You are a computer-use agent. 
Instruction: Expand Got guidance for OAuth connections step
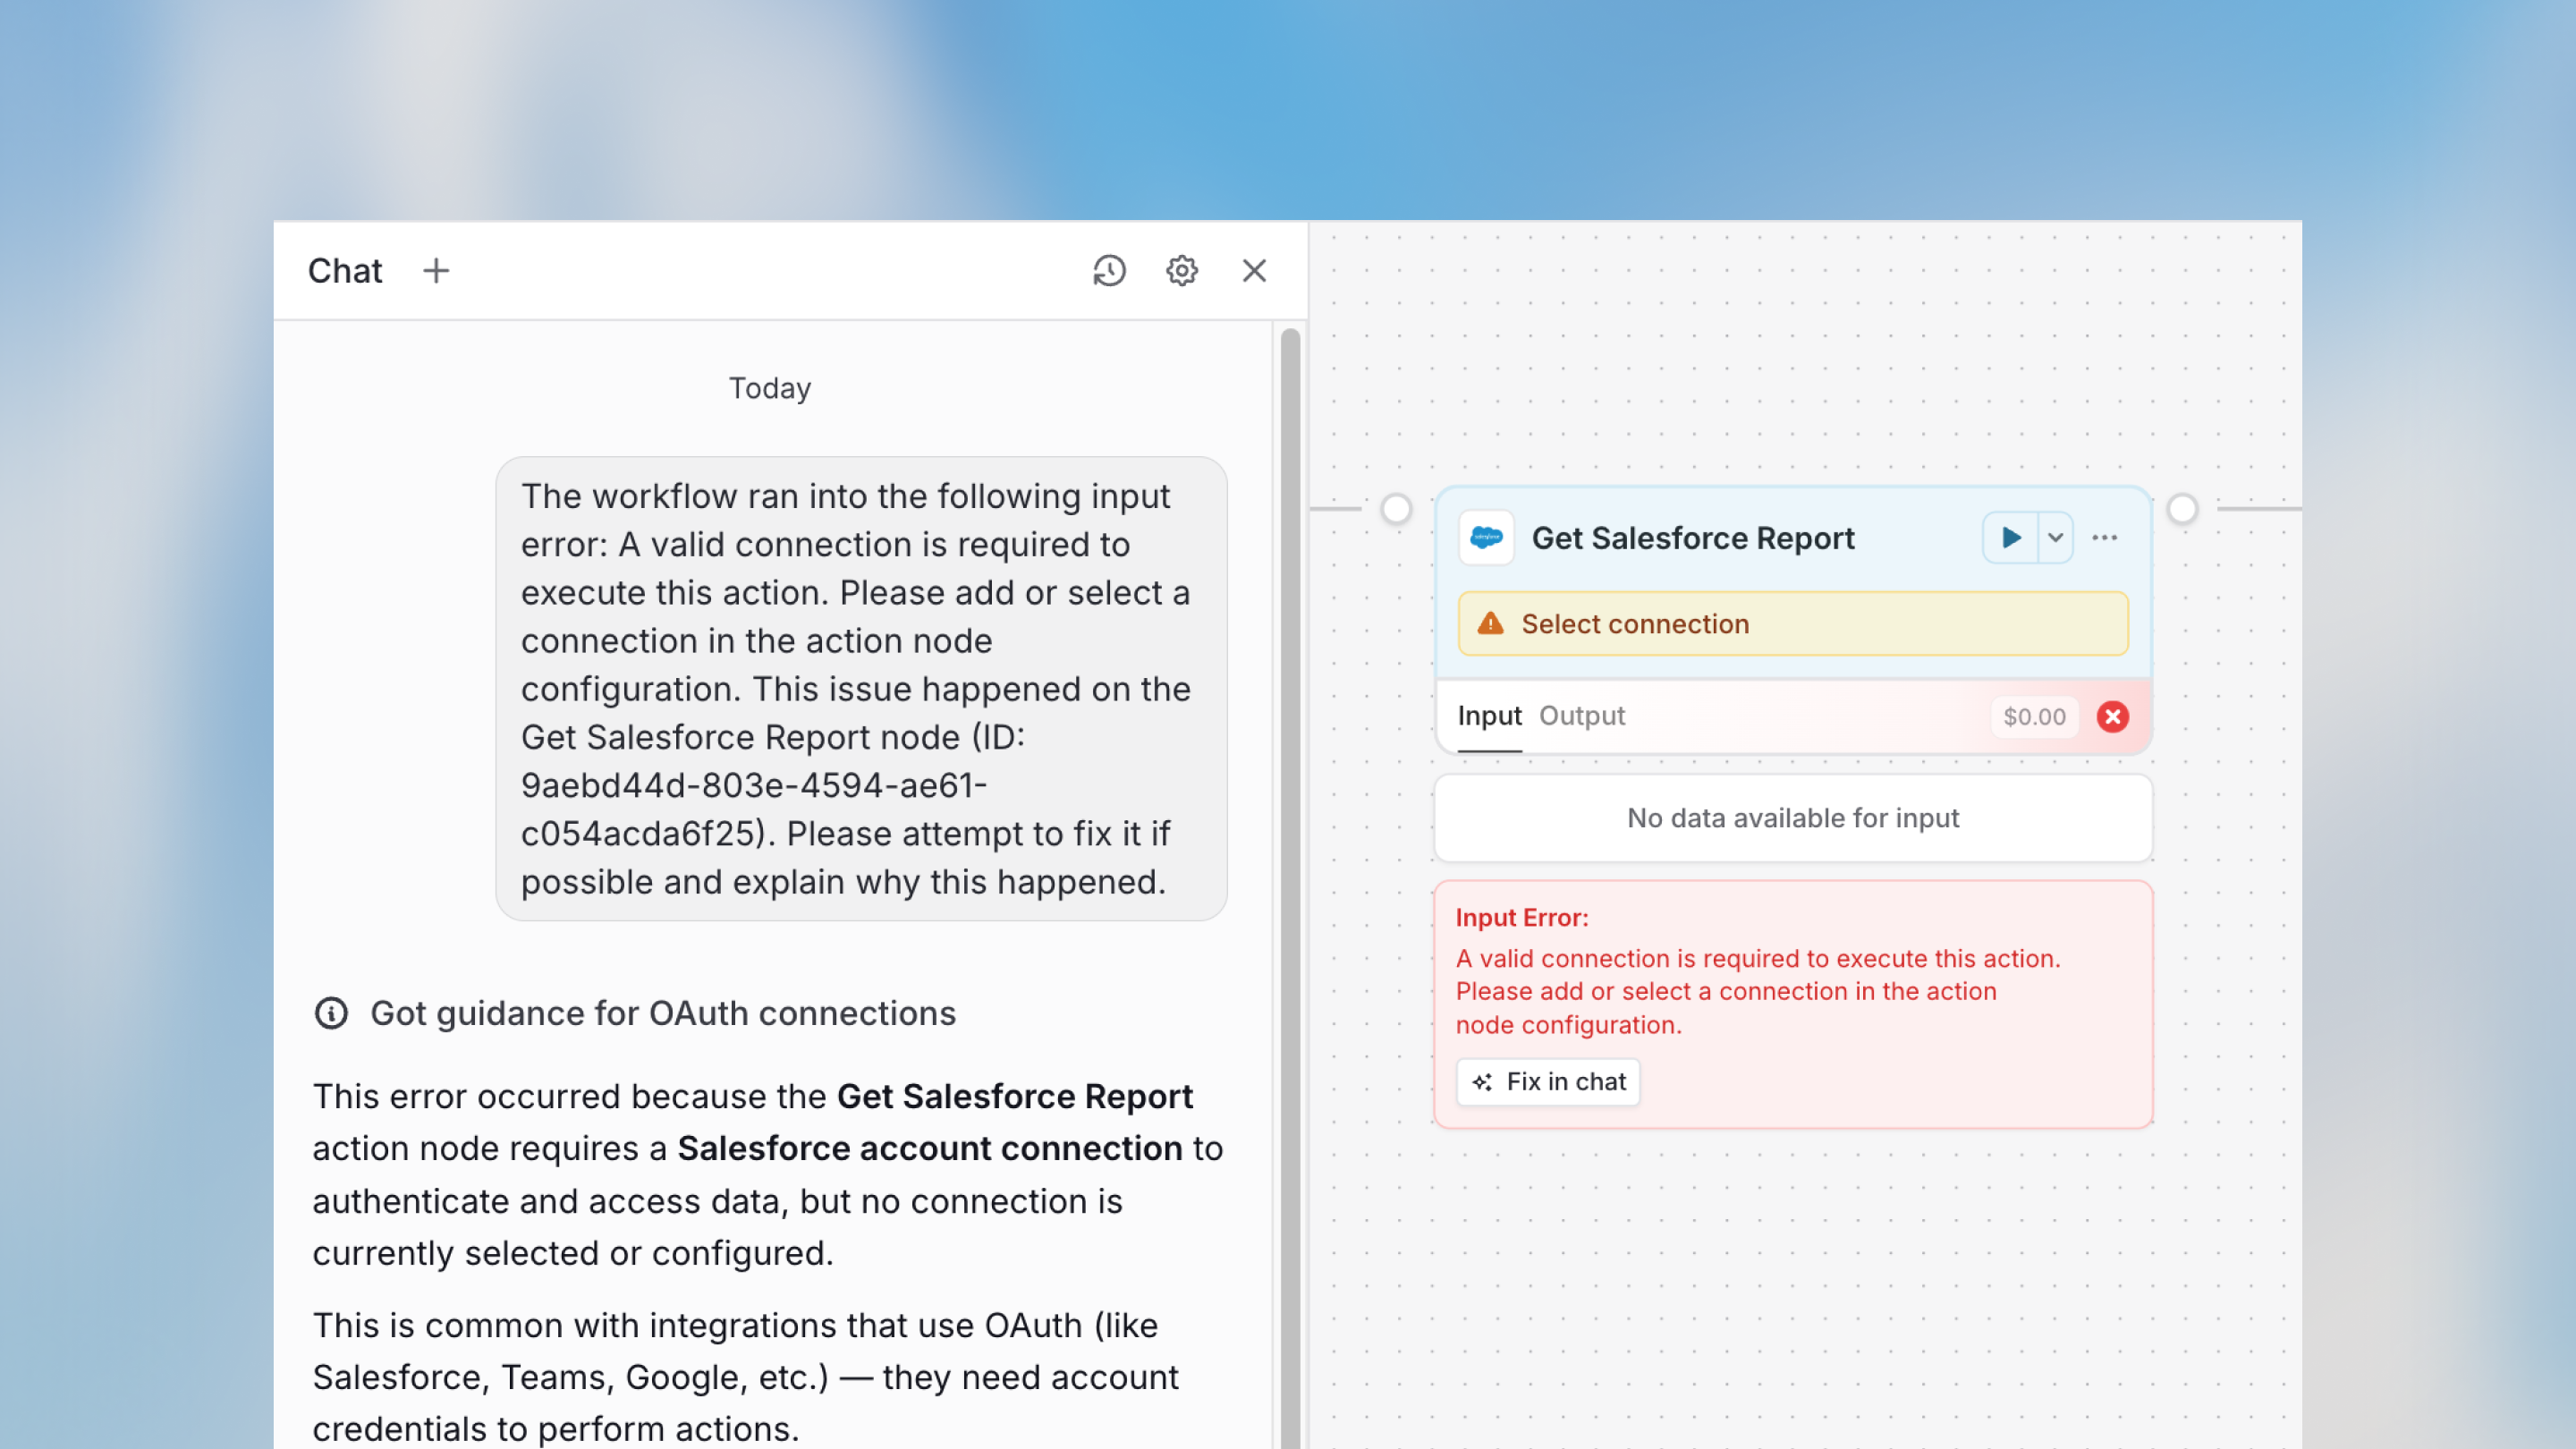point(662,1013)
